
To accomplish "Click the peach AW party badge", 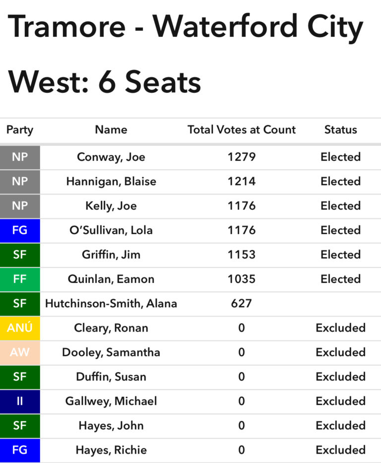I will coord(20,353).
